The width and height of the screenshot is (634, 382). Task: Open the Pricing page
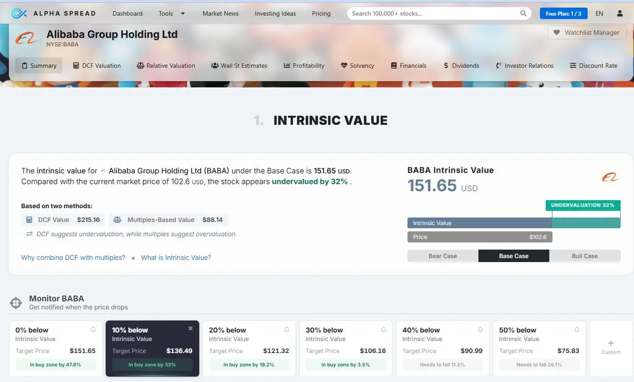pyautogui.click(x=321, y=13)
